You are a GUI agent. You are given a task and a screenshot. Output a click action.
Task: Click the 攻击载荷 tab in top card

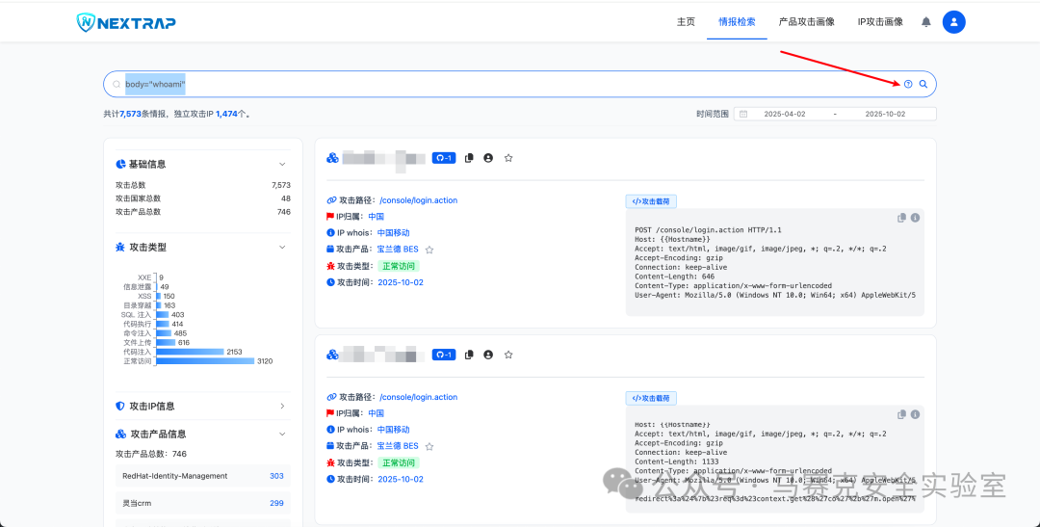click(651, 201)
